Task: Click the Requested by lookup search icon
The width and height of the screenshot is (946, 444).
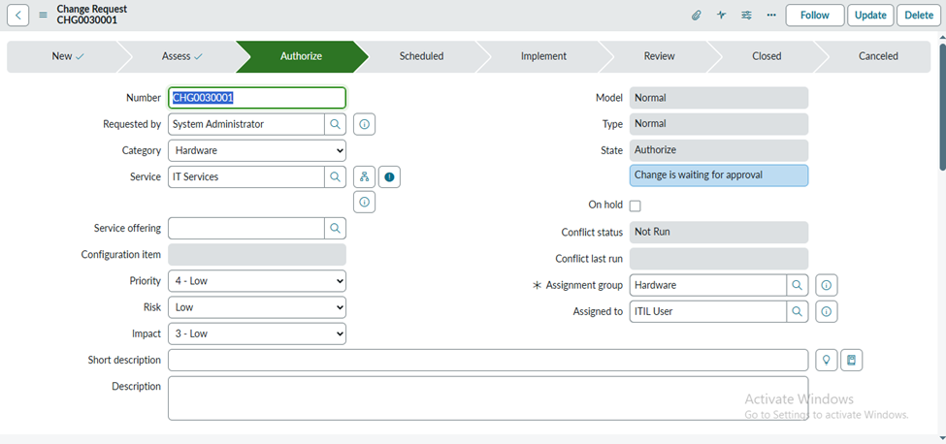Action: tap(335, 124)
